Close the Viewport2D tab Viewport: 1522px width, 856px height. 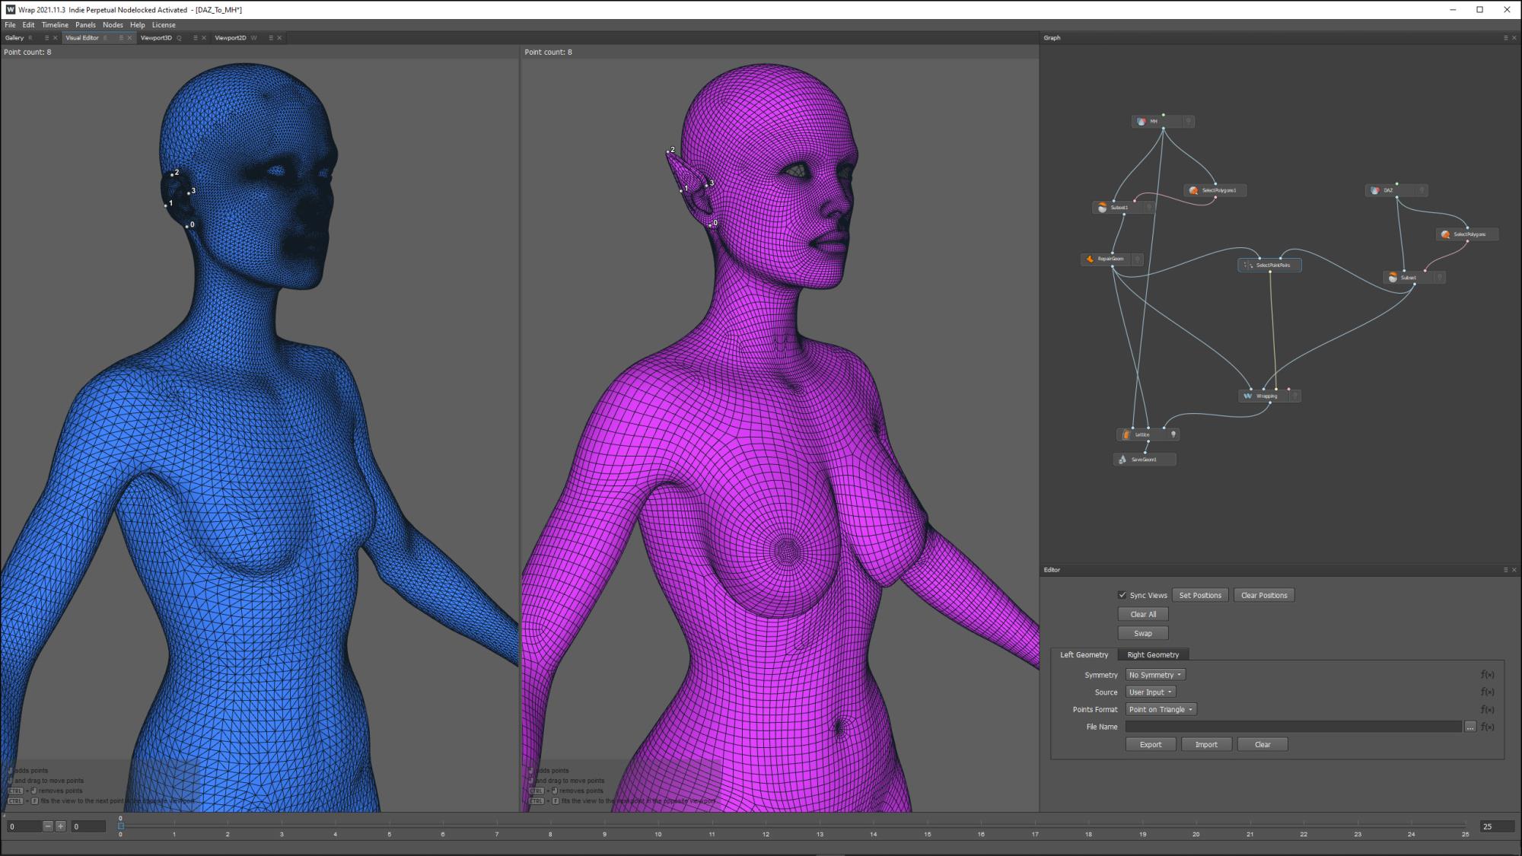[x=279, y=37]
